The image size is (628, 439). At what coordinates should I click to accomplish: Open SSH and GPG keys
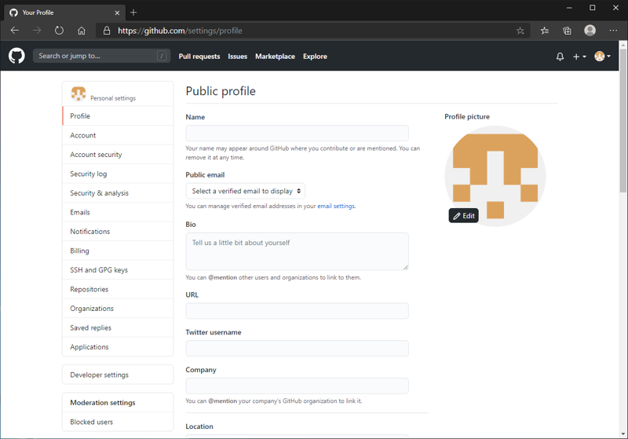pos(118,270)
